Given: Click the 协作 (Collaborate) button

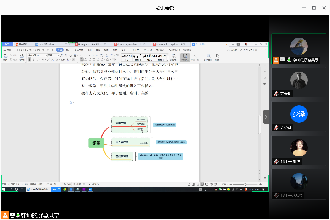Looking at the screenshot, I should pos(244,50).
